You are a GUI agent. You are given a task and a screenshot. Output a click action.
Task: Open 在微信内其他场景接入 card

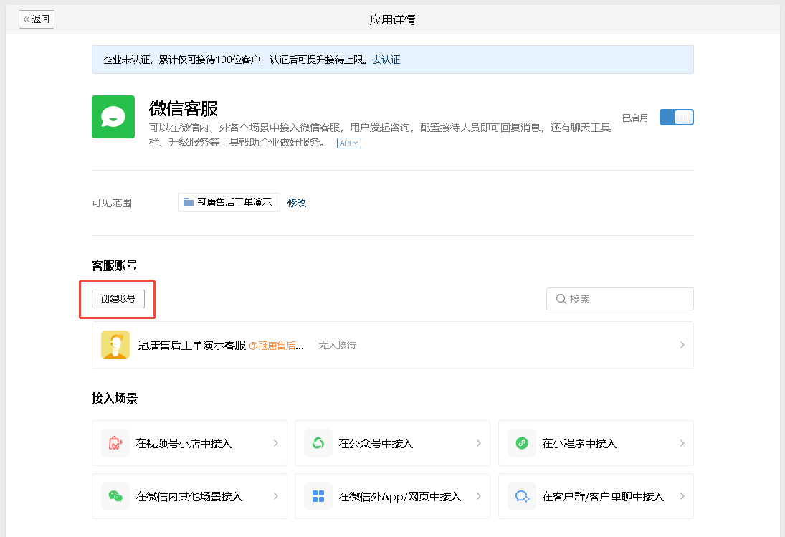(x=189, y=496)
